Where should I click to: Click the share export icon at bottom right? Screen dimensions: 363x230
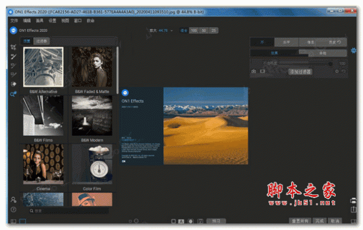(353, 209)
